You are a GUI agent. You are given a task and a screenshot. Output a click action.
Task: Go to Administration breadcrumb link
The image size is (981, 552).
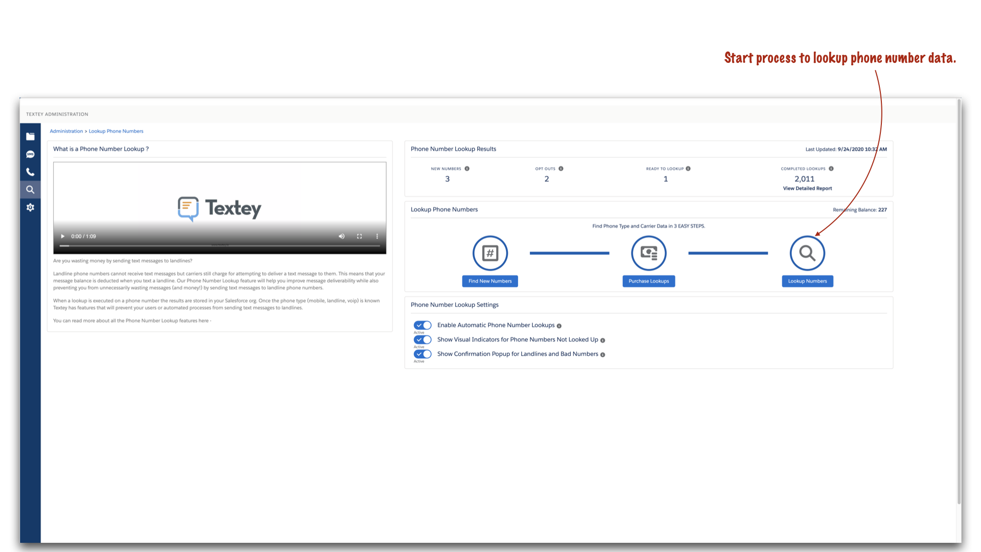66,131
